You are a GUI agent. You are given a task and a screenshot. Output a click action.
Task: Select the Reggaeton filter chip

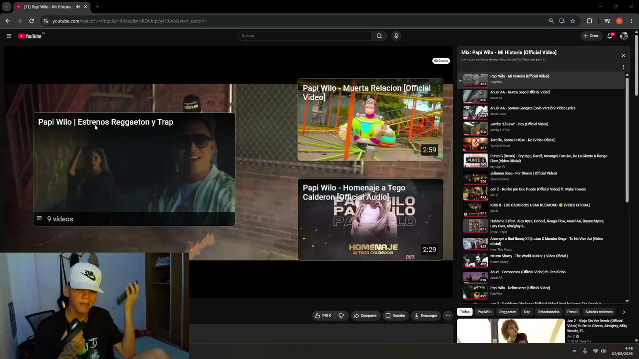coord(508,312)
